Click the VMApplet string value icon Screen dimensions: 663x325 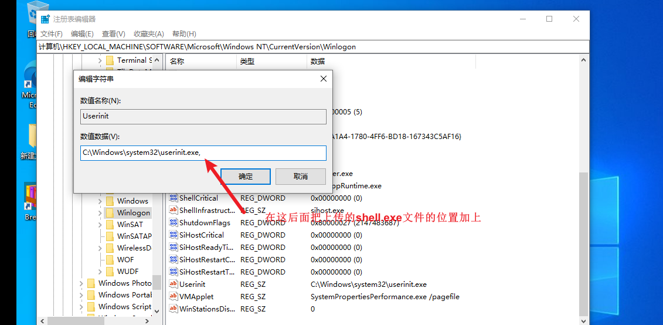click(x=174, y=297)
